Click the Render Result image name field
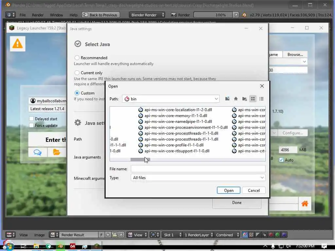335x251 pixels. [79, 235]
